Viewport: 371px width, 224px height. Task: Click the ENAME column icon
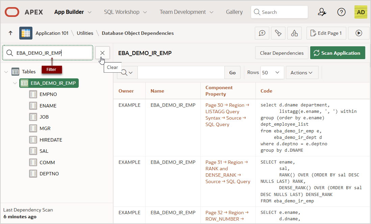click(x=33, y=106)
